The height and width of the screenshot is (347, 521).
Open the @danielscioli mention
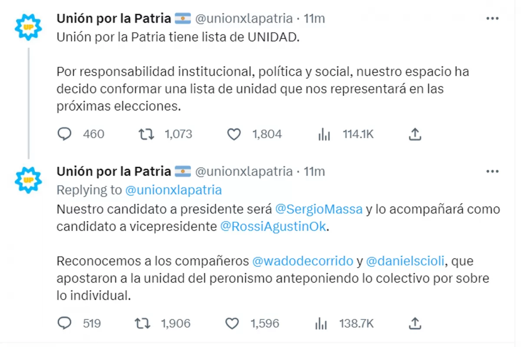point(405,261)
